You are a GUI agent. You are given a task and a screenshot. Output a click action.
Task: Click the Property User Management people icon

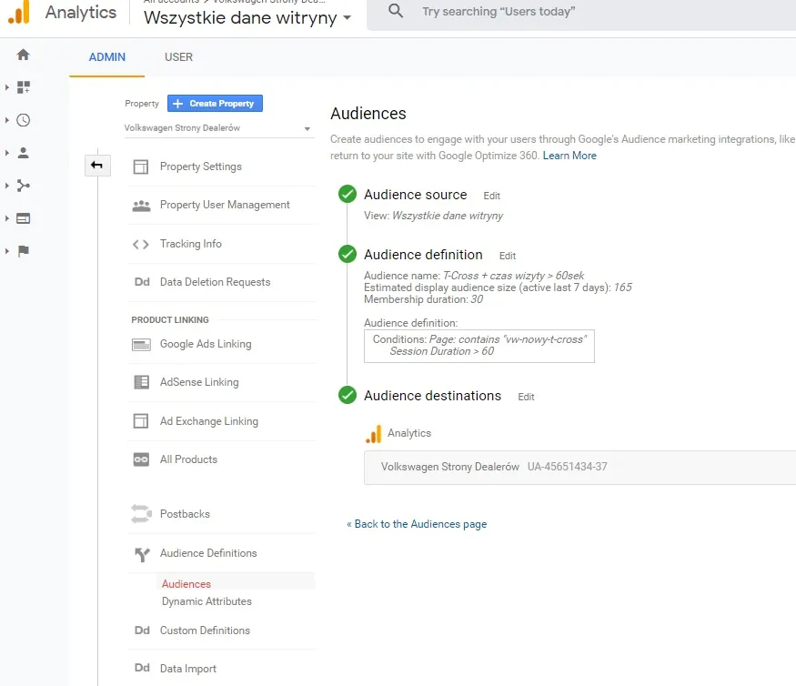click(x=141, y=205)
